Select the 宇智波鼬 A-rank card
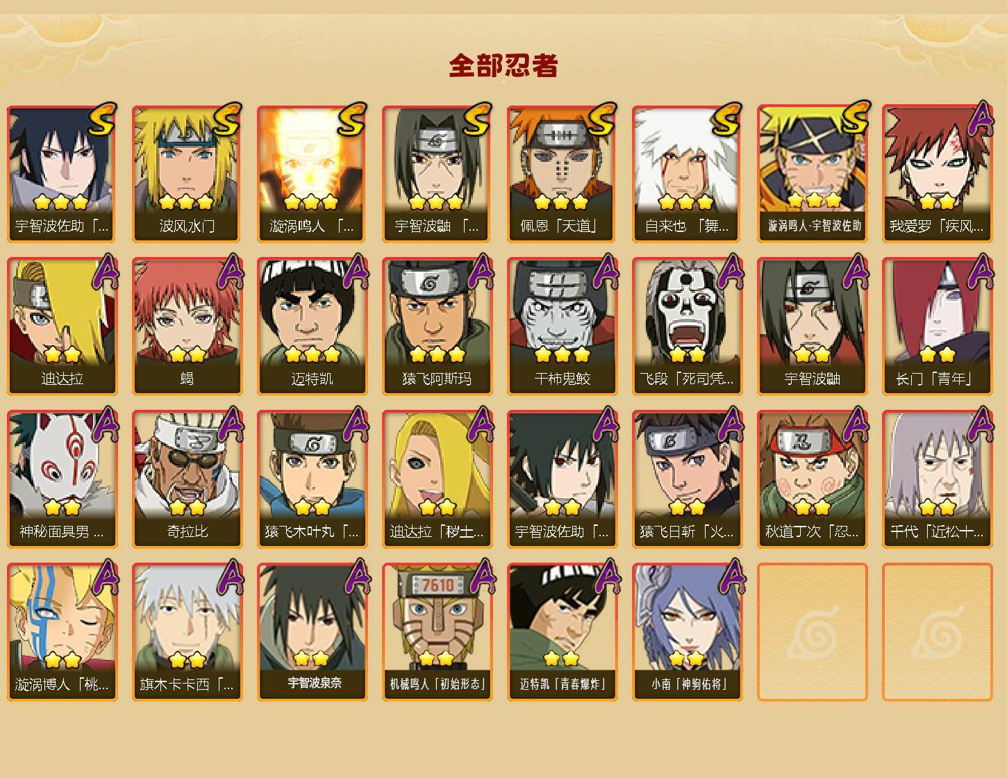 pos(812,326)
